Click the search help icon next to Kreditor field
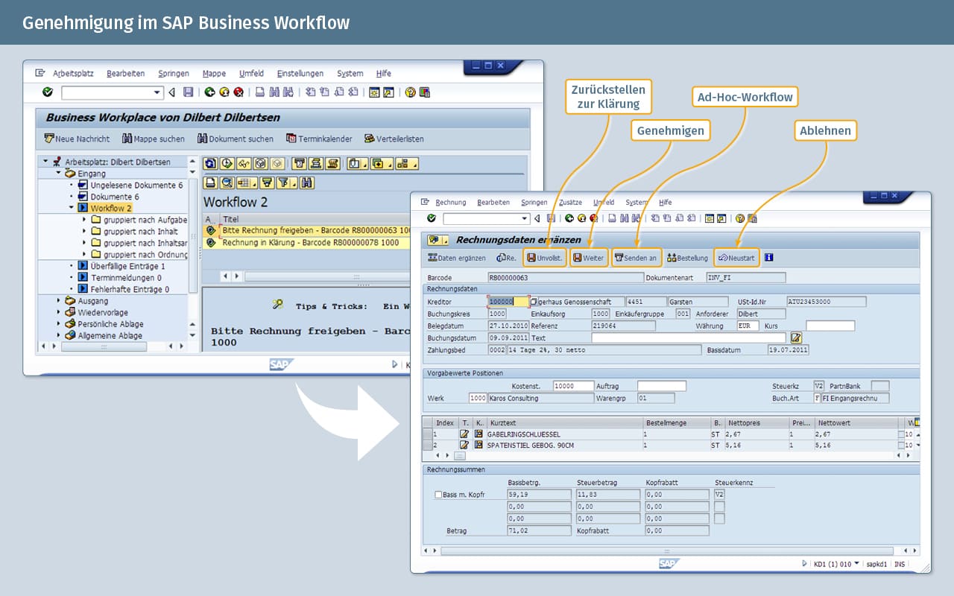Screen dimensions: 954x596 click(534, 302)
